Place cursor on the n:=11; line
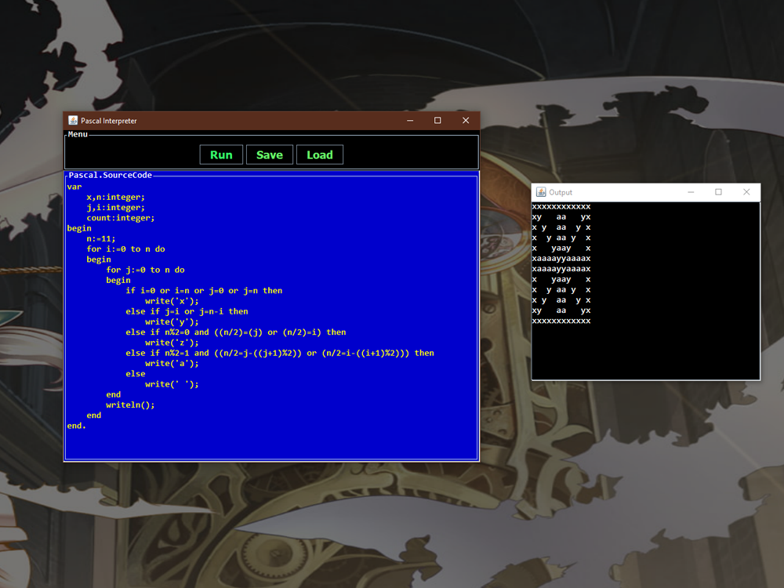 [101, 238]
